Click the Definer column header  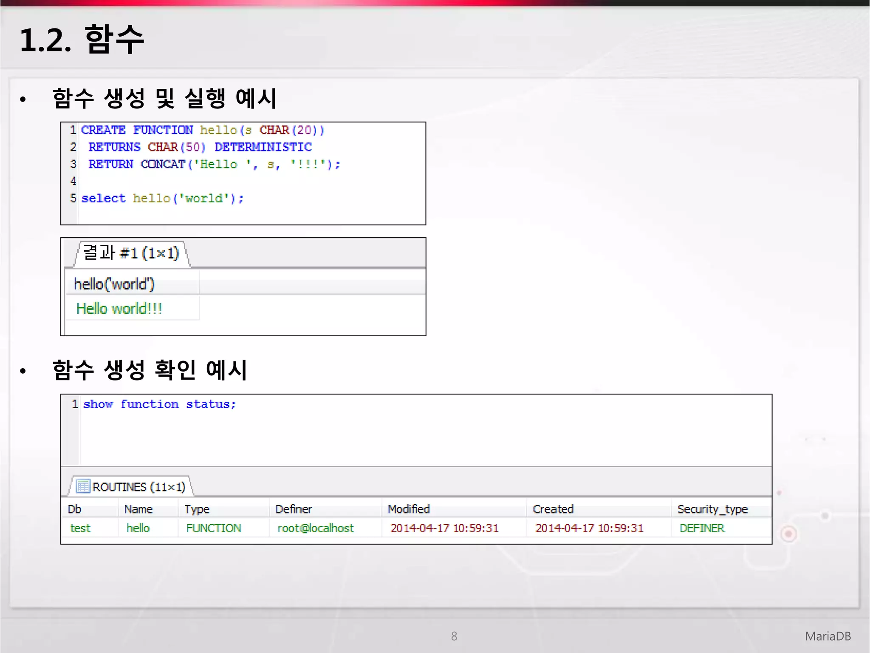(325, 509)
